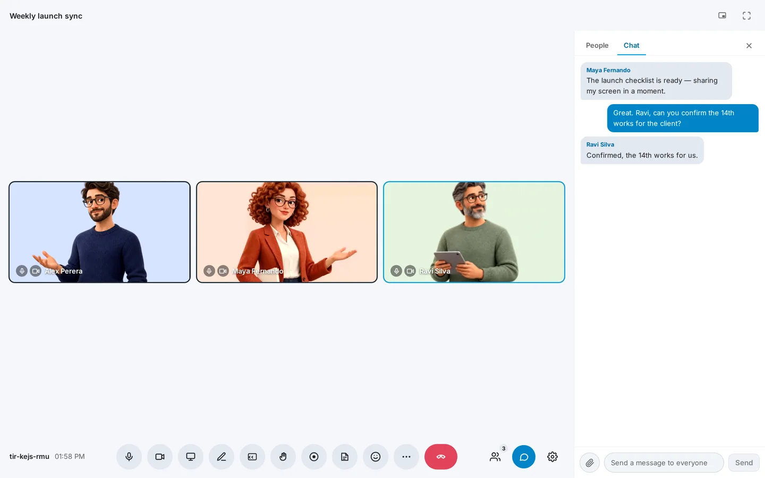Viewport: 765px width, 478px height.
Task: Leave the call with the red button
Action: [441, 457]
